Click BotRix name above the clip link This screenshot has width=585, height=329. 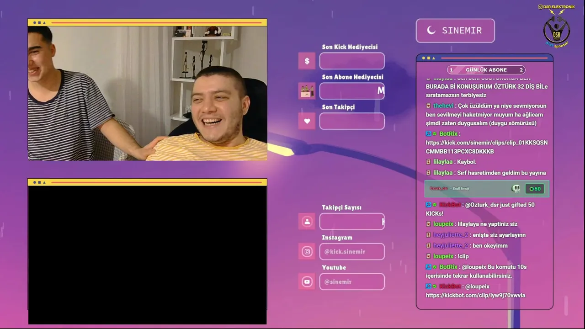coord(448,134)
